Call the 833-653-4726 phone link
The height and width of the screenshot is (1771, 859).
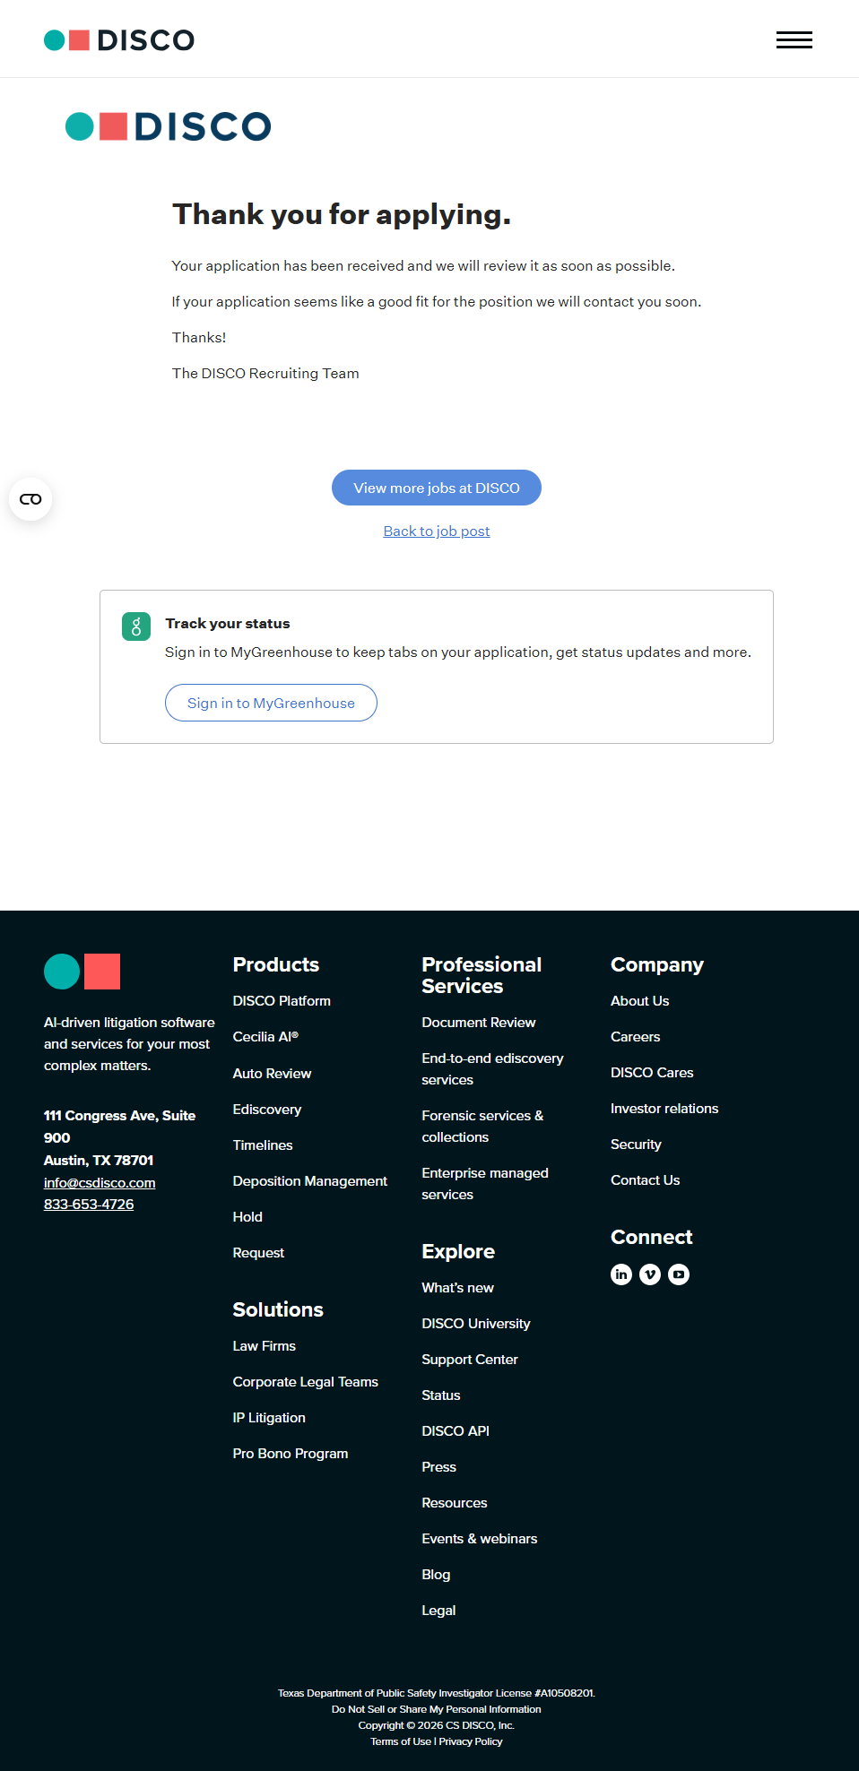coord(89,1205)
